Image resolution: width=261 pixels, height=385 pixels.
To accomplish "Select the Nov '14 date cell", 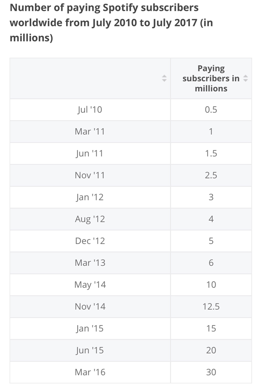I will 90,306.
